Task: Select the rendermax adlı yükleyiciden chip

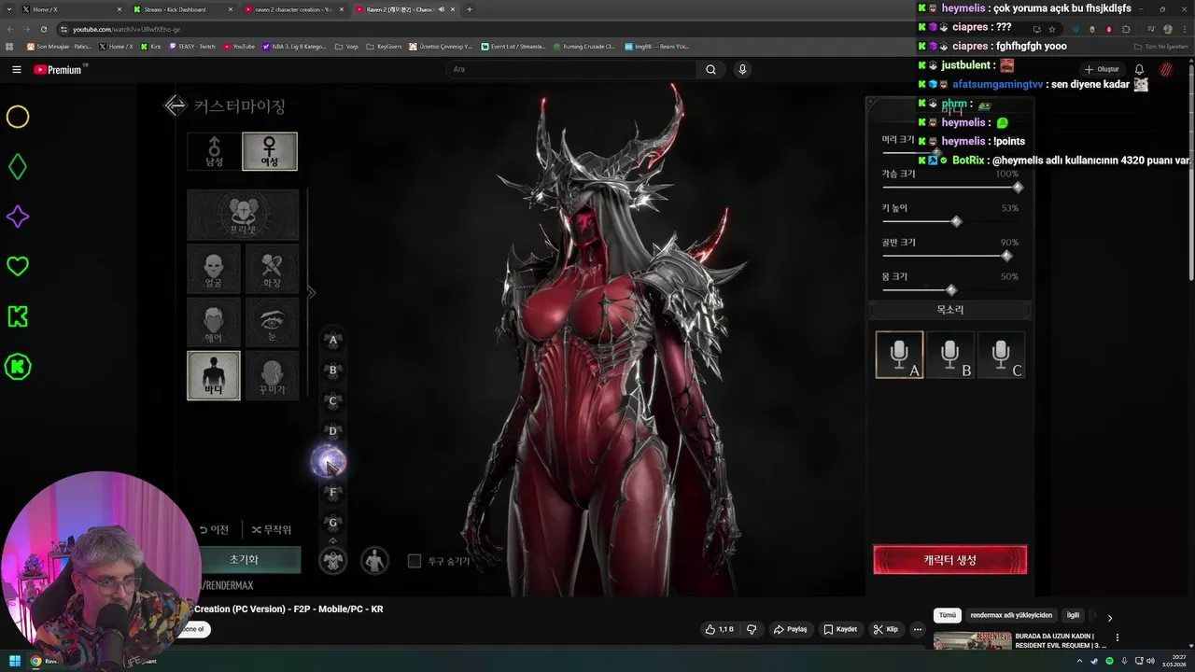Action: click(1011, 615)
